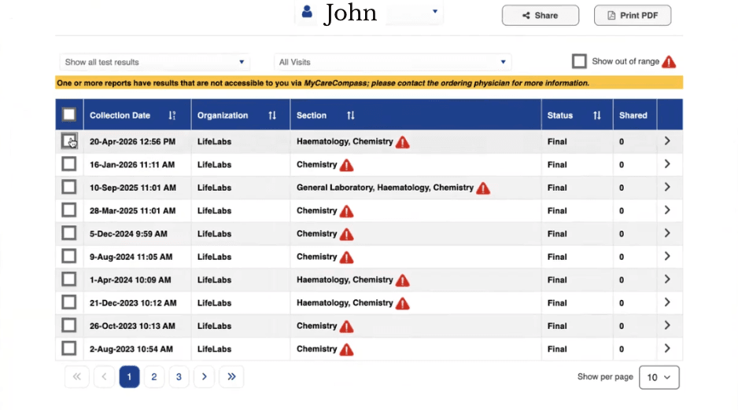Screen dimensions: 738x410
Task: Click the Section column header label
Action: (311, 115)
